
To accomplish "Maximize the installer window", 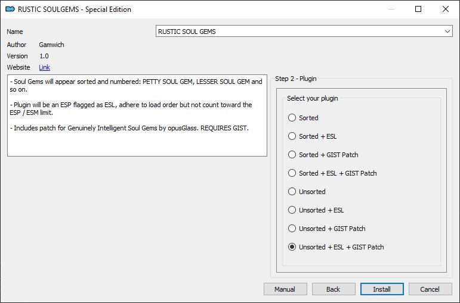I will pyautogui.click(x=418, y=9).
